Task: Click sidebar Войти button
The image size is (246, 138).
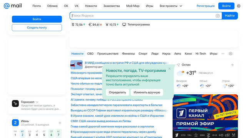Action: click(37, 19)
